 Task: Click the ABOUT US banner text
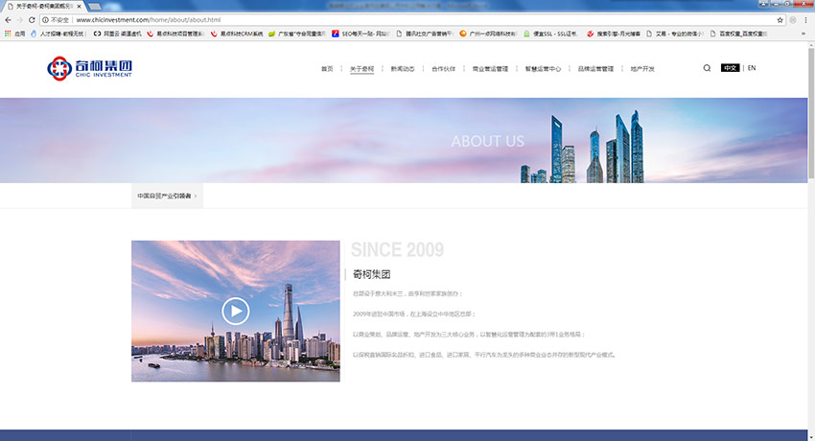coord(487,141)
